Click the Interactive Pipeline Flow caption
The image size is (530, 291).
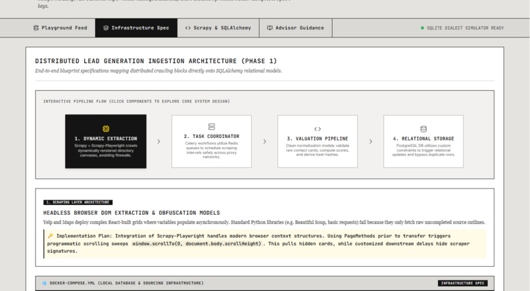pos(137,101)
